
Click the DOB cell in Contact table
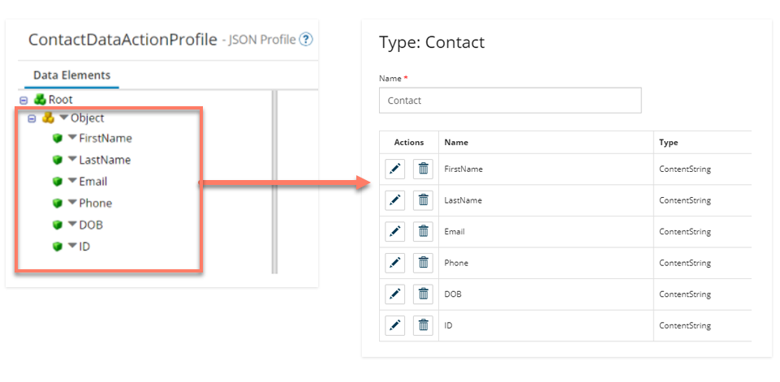[545, 294]
